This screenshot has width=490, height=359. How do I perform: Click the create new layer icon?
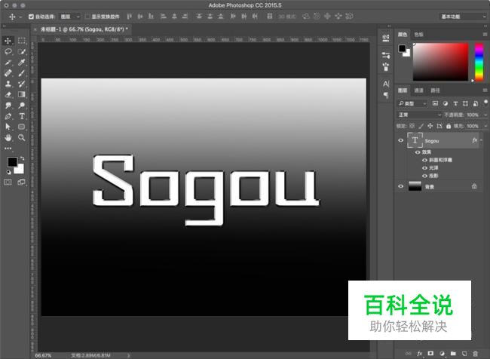pyautogui.click(x=464, y=354)
